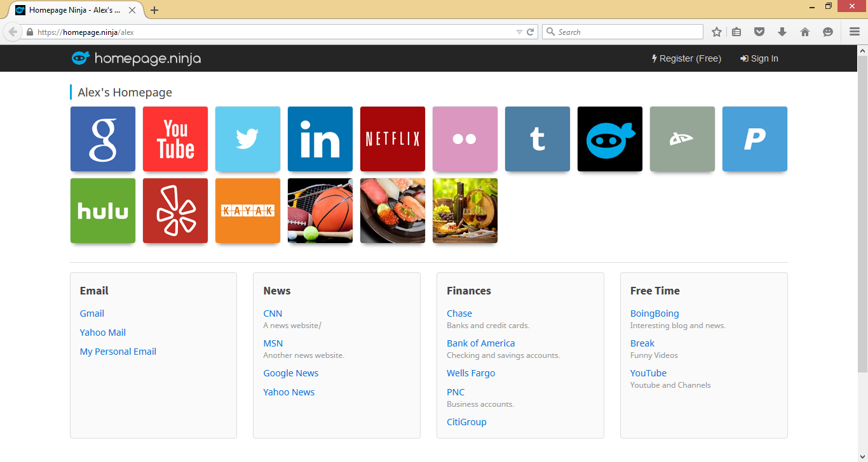Open the MSN link
This screenshot has width=868, height=462.
point(273,343)
